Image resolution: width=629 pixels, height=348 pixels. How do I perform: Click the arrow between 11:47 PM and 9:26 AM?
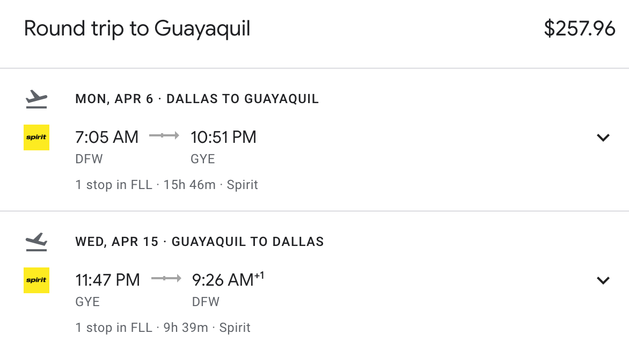(x=166, y=279)
